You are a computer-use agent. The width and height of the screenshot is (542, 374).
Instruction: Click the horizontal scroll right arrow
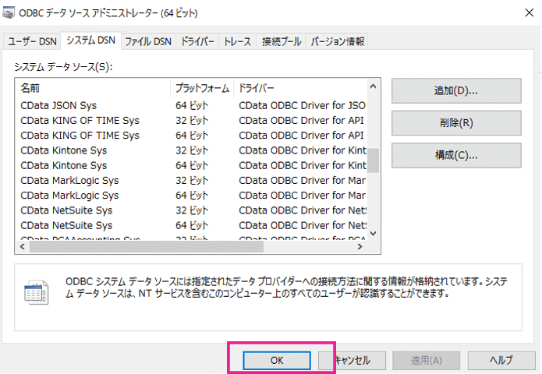[360, 246]
